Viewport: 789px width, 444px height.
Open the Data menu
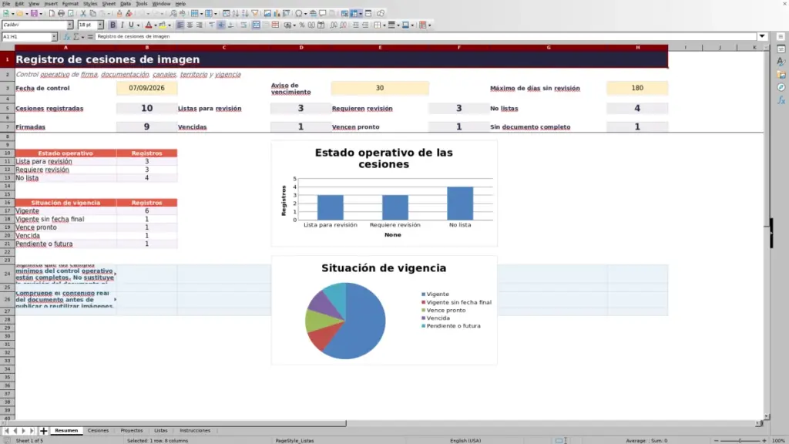(x=126, y=4)
